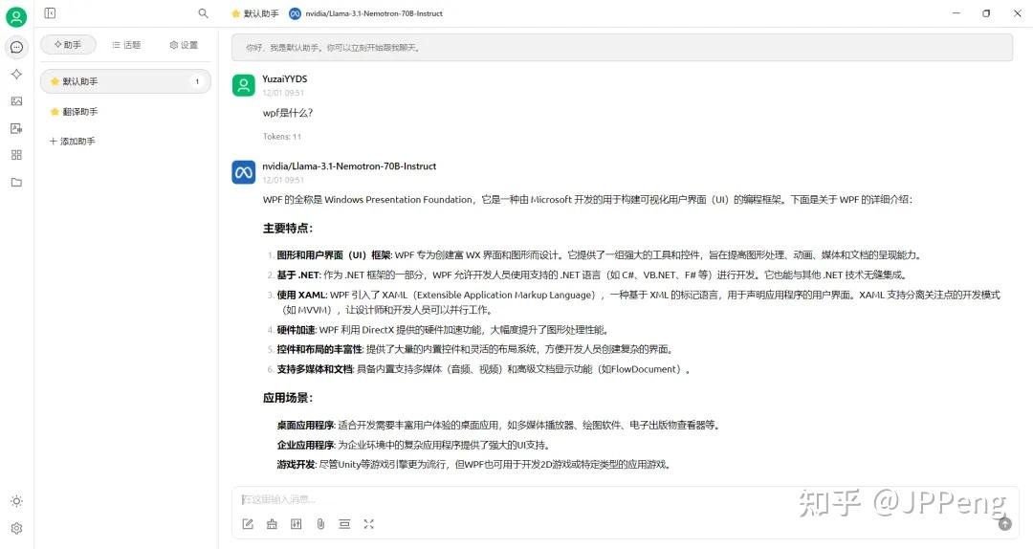Open the translate sidebar icon

point(16,128)
